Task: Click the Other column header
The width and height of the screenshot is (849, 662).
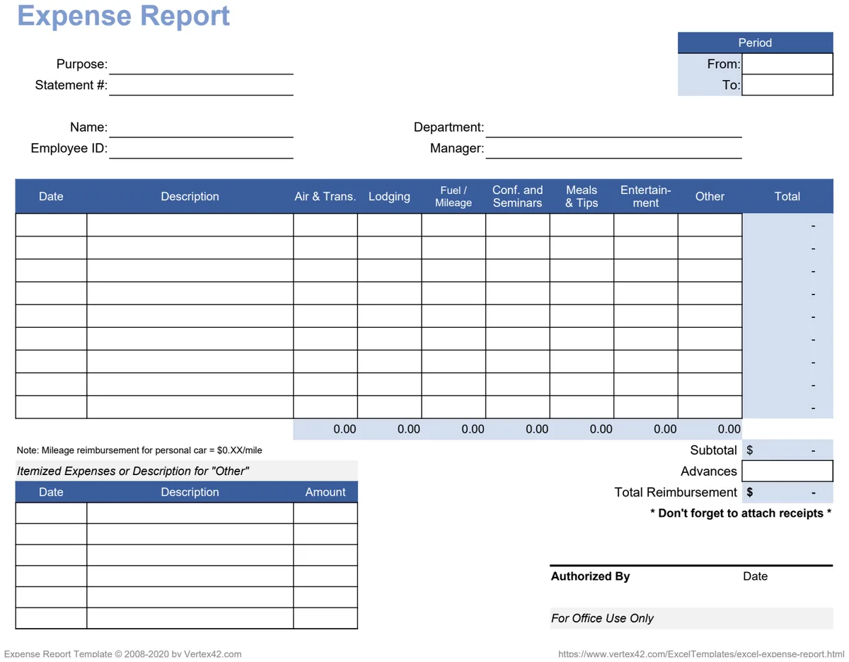Action: (x=710, y=196)
